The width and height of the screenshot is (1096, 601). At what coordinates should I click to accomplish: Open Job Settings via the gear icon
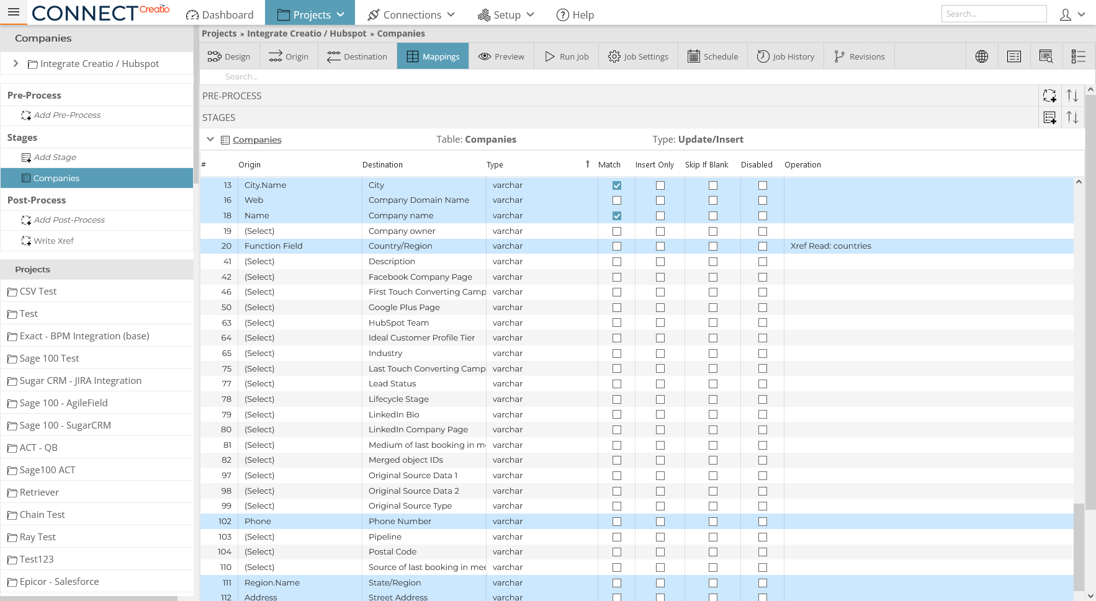[x=614, y=56]
